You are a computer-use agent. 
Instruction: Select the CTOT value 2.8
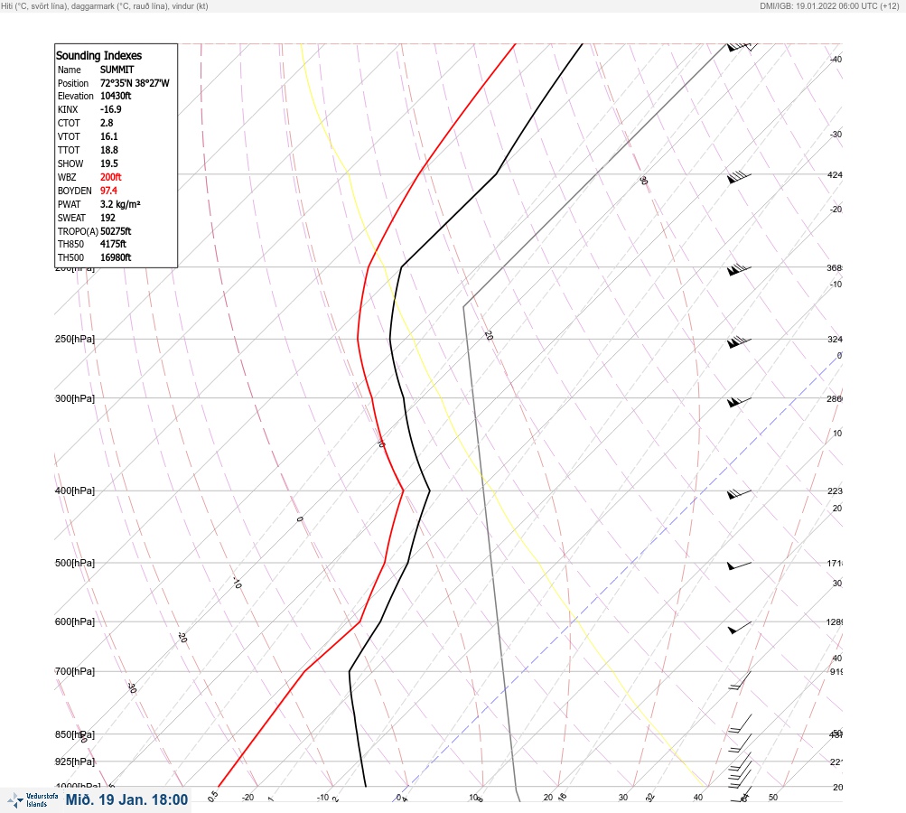pyautogui.click(x=107, y=123)
